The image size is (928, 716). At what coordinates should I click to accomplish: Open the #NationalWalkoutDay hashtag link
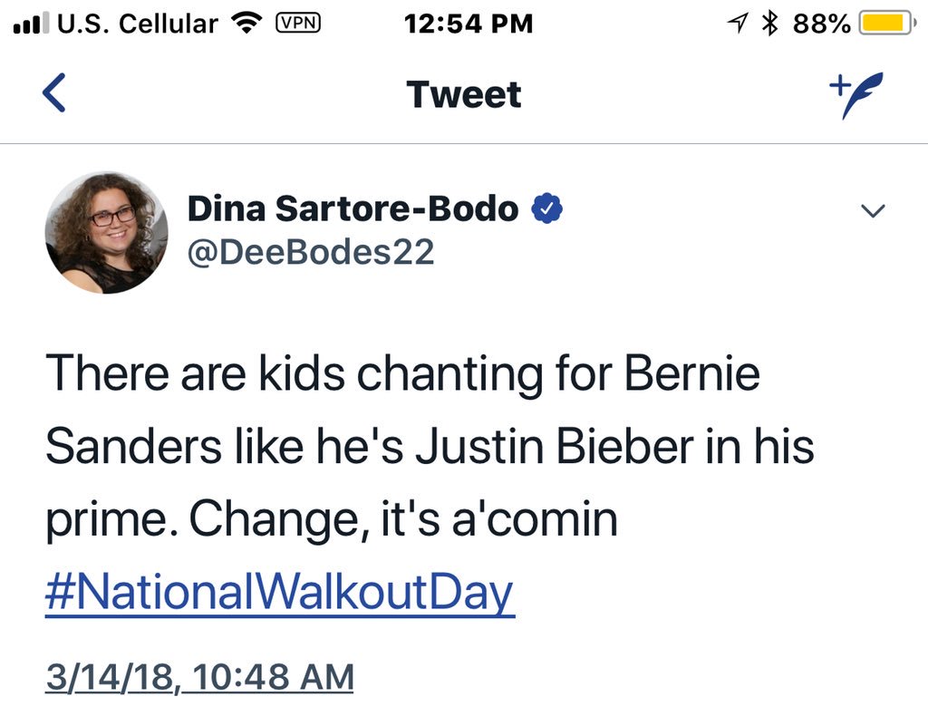(x=279, y=594)
